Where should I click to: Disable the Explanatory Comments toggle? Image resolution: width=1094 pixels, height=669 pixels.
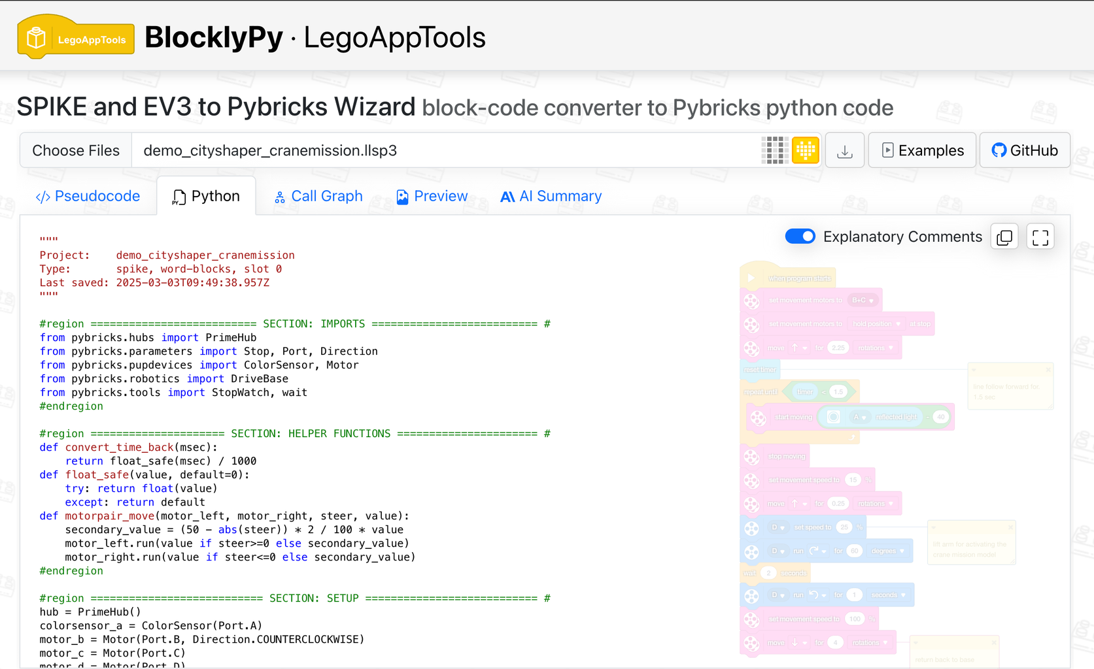click(x=800, y=236)
